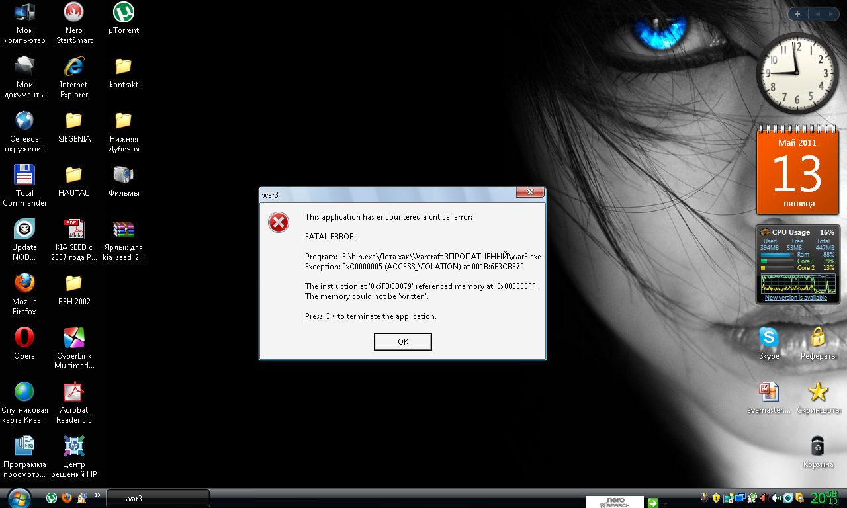The image size is (847, 508).
Task: Click the sidebar previous-page arrow
Action: 817,14
